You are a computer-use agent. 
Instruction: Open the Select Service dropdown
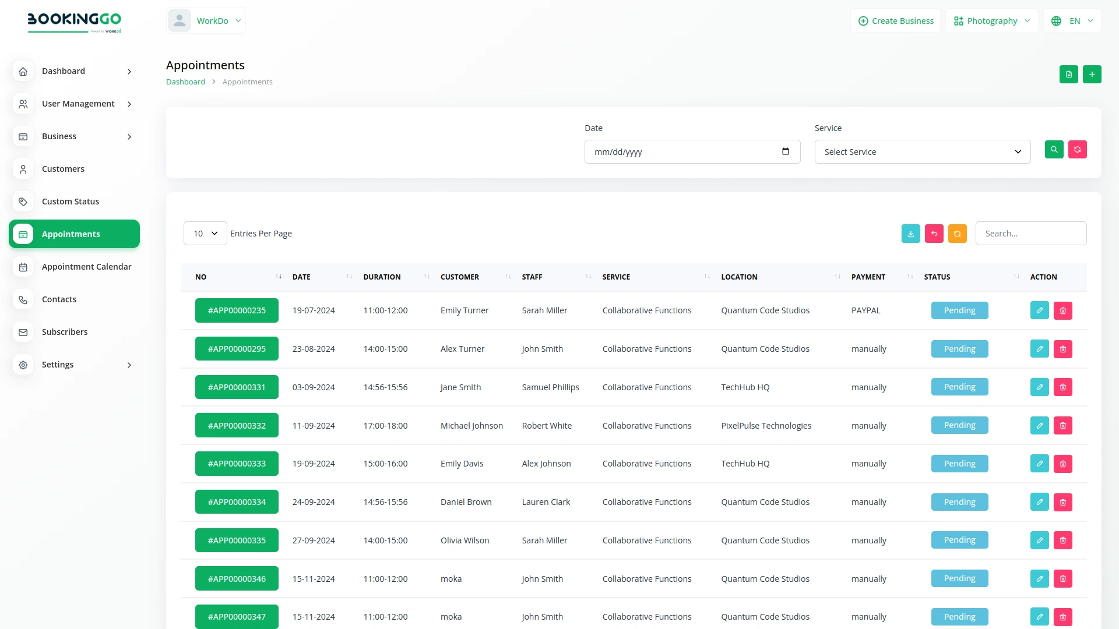922,151
